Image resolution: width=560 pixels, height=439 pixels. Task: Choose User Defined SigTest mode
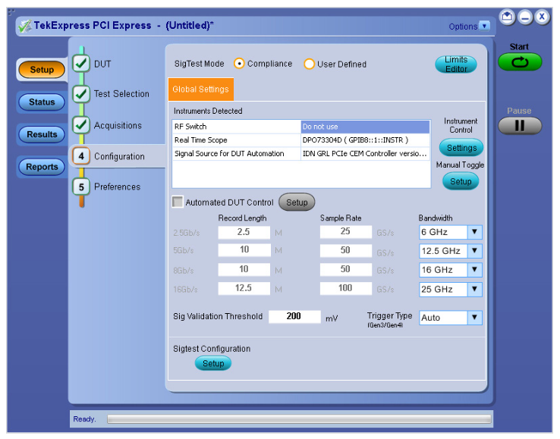pyautogui.click(x=309, y=64)
